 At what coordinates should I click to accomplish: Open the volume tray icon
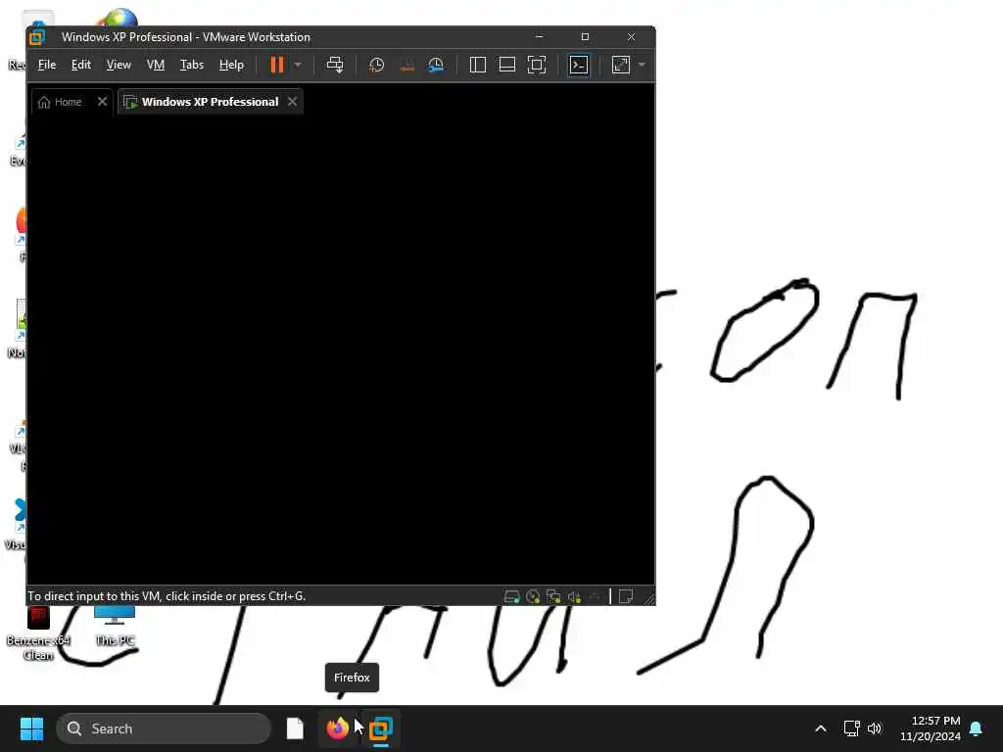pyautogui.click(x=875, y=728)
